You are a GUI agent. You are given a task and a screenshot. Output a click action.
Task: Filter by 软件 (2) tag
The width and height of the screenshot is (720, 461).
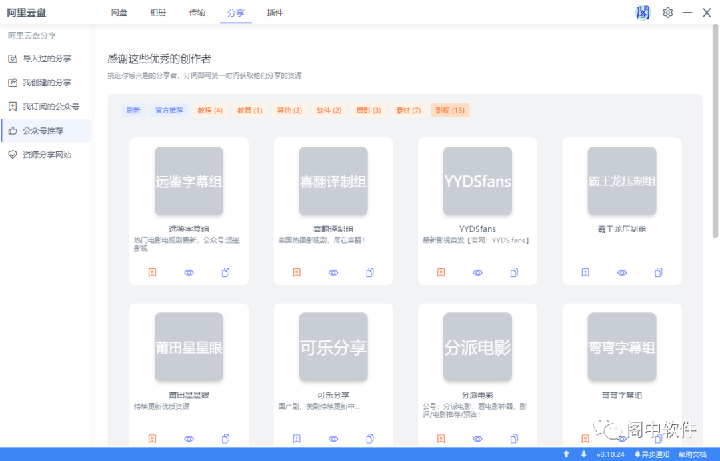point(329,110)
